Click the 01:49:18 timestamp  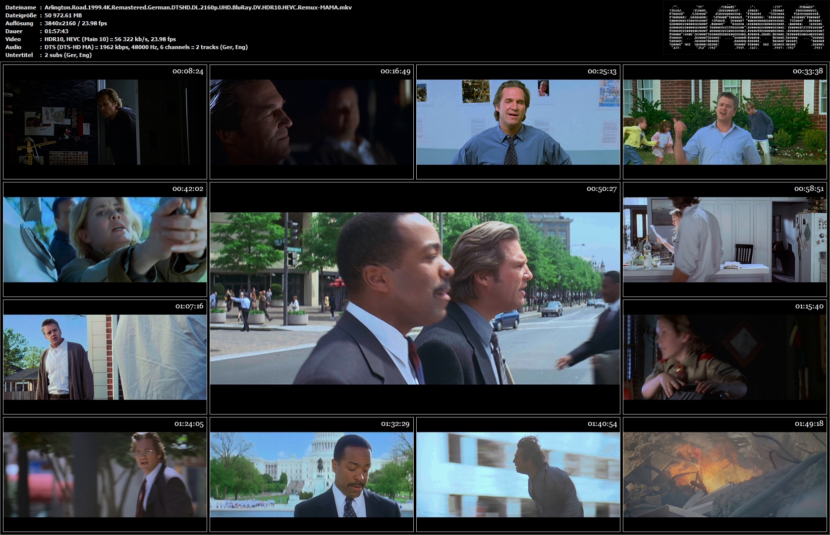point(809,424)
